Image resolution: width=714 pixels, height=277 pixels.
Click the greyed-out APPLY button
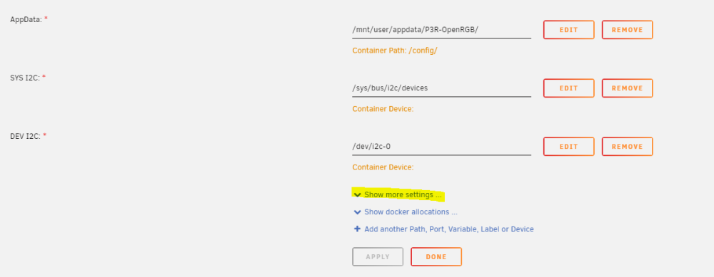coord(378,256)
